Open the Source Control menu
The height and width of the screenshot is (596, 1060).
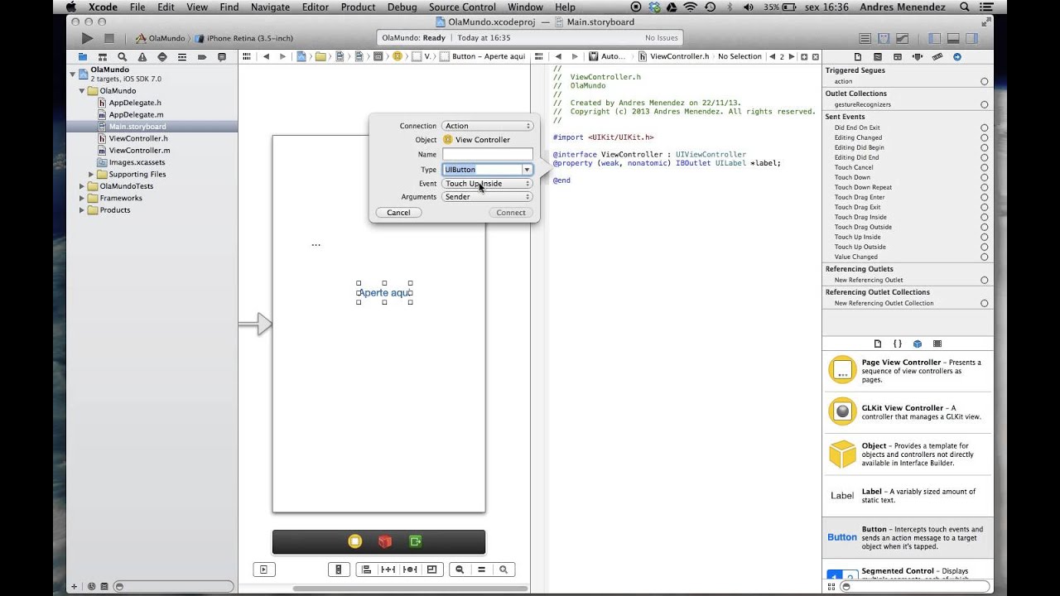pos(462,7)
